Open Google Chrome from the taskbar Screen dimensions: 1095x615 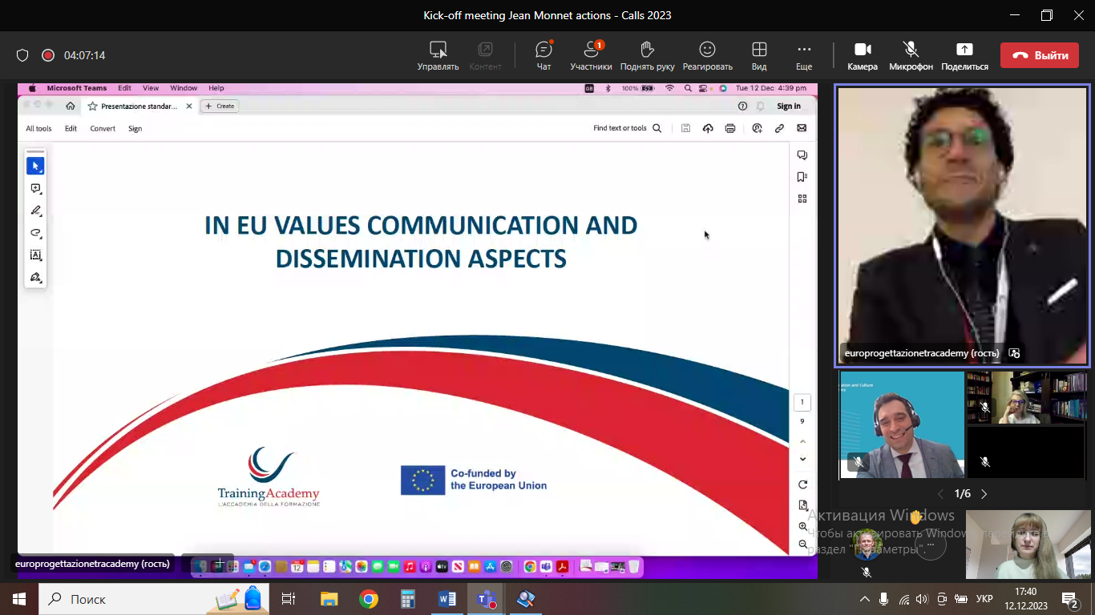(x=368, y=599)
